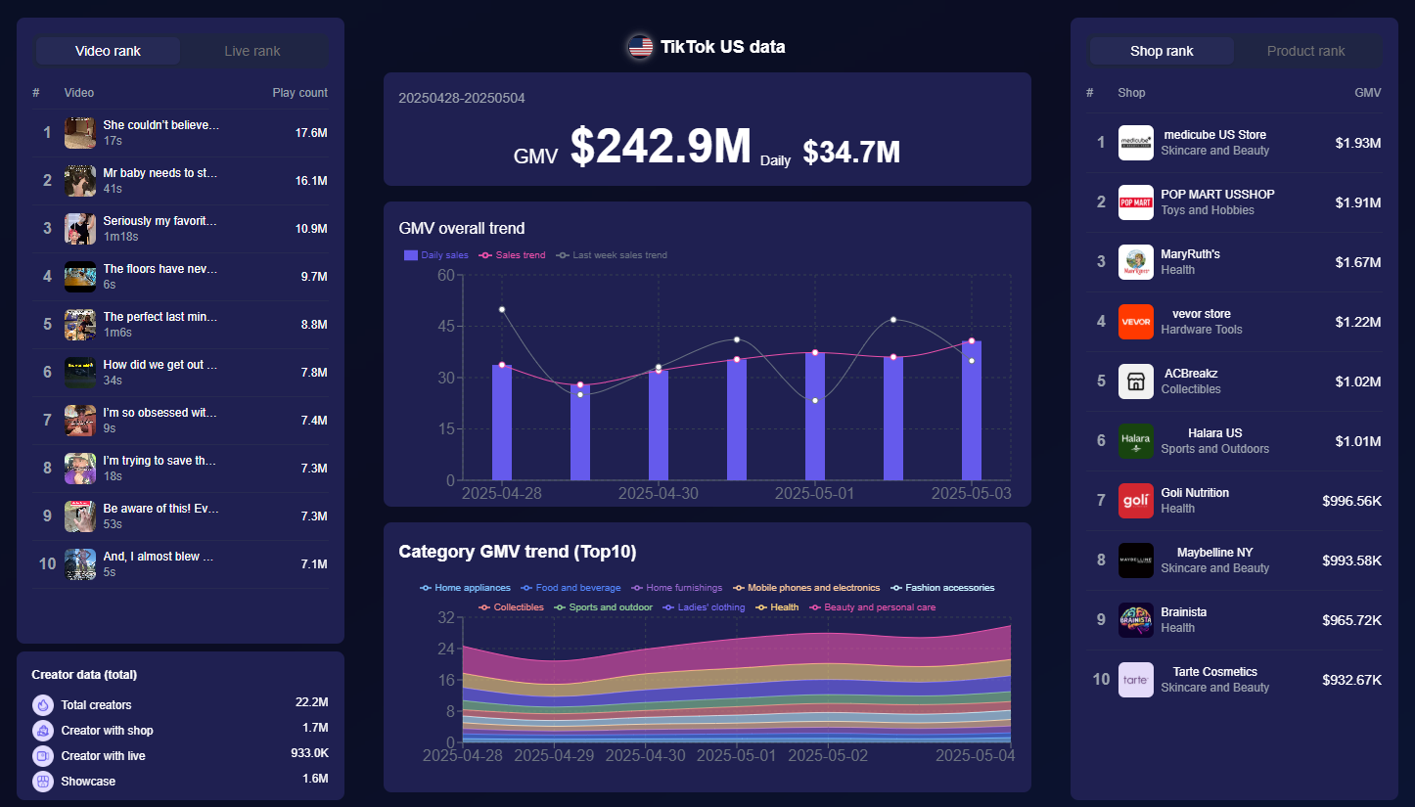Select the Shop rank tab
The width and height of the screenshot is (1415, 807).
pos(1162,51)
